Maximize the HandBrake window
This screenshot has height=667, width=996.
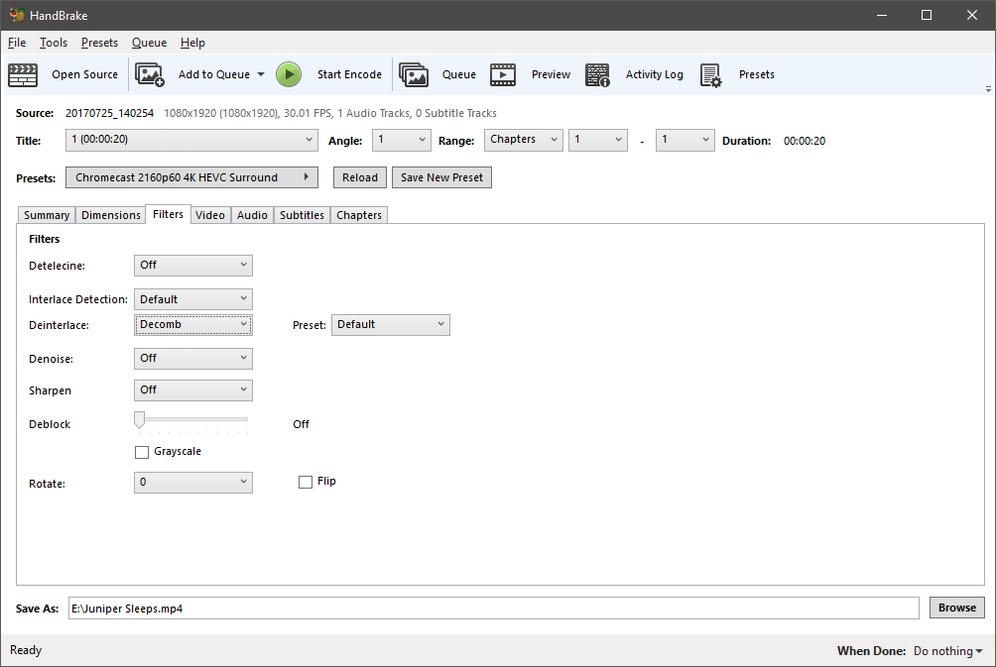tap(927, 15)
